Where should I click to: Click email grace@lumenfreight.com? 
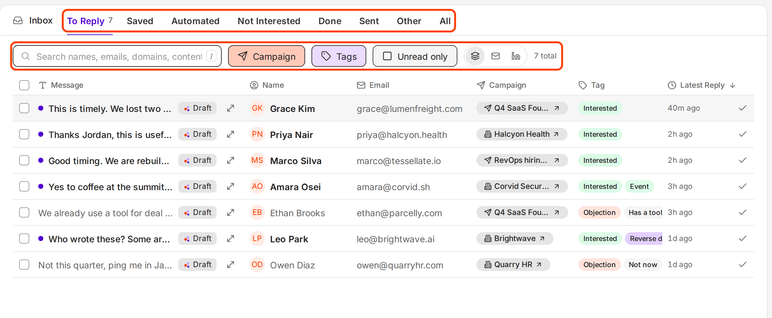pos(409,109)
